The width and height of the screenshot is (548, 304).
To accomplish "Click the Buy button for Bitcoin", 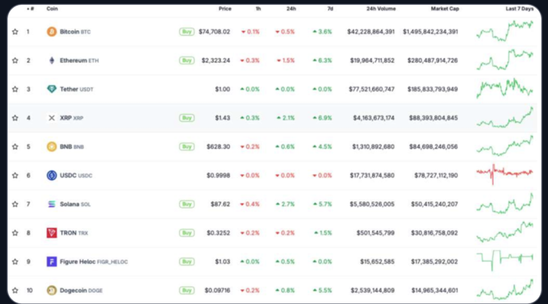I will (187, 32).
